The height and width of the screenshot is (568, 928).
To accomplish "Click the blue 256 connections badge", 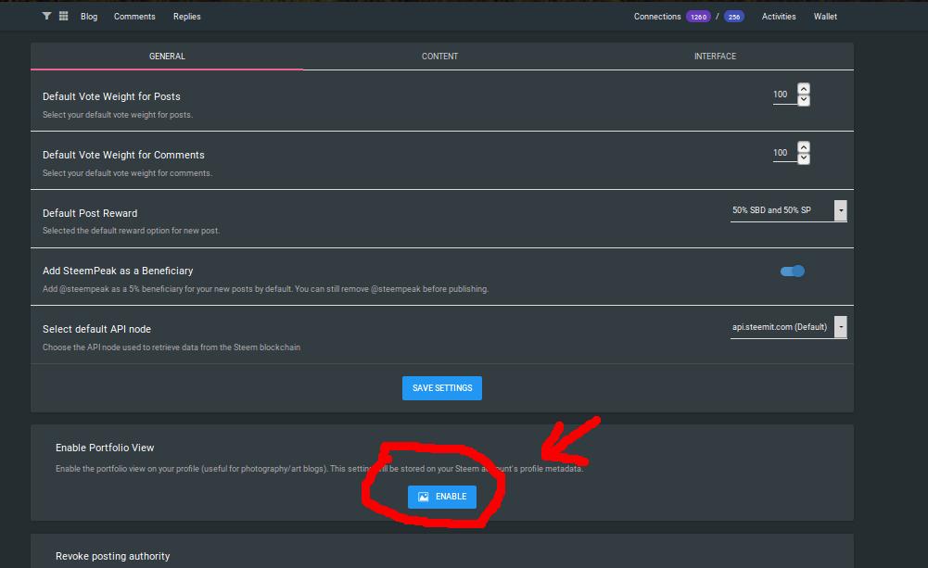I will coord(733,17).
